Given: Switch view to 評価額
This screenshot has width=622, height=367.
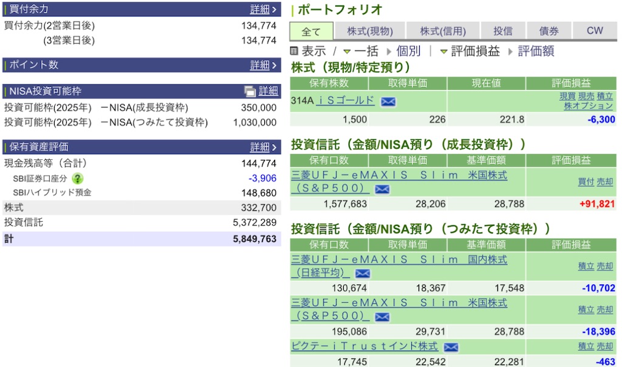Looking at the screenshot, I should (x=531, y=51).
